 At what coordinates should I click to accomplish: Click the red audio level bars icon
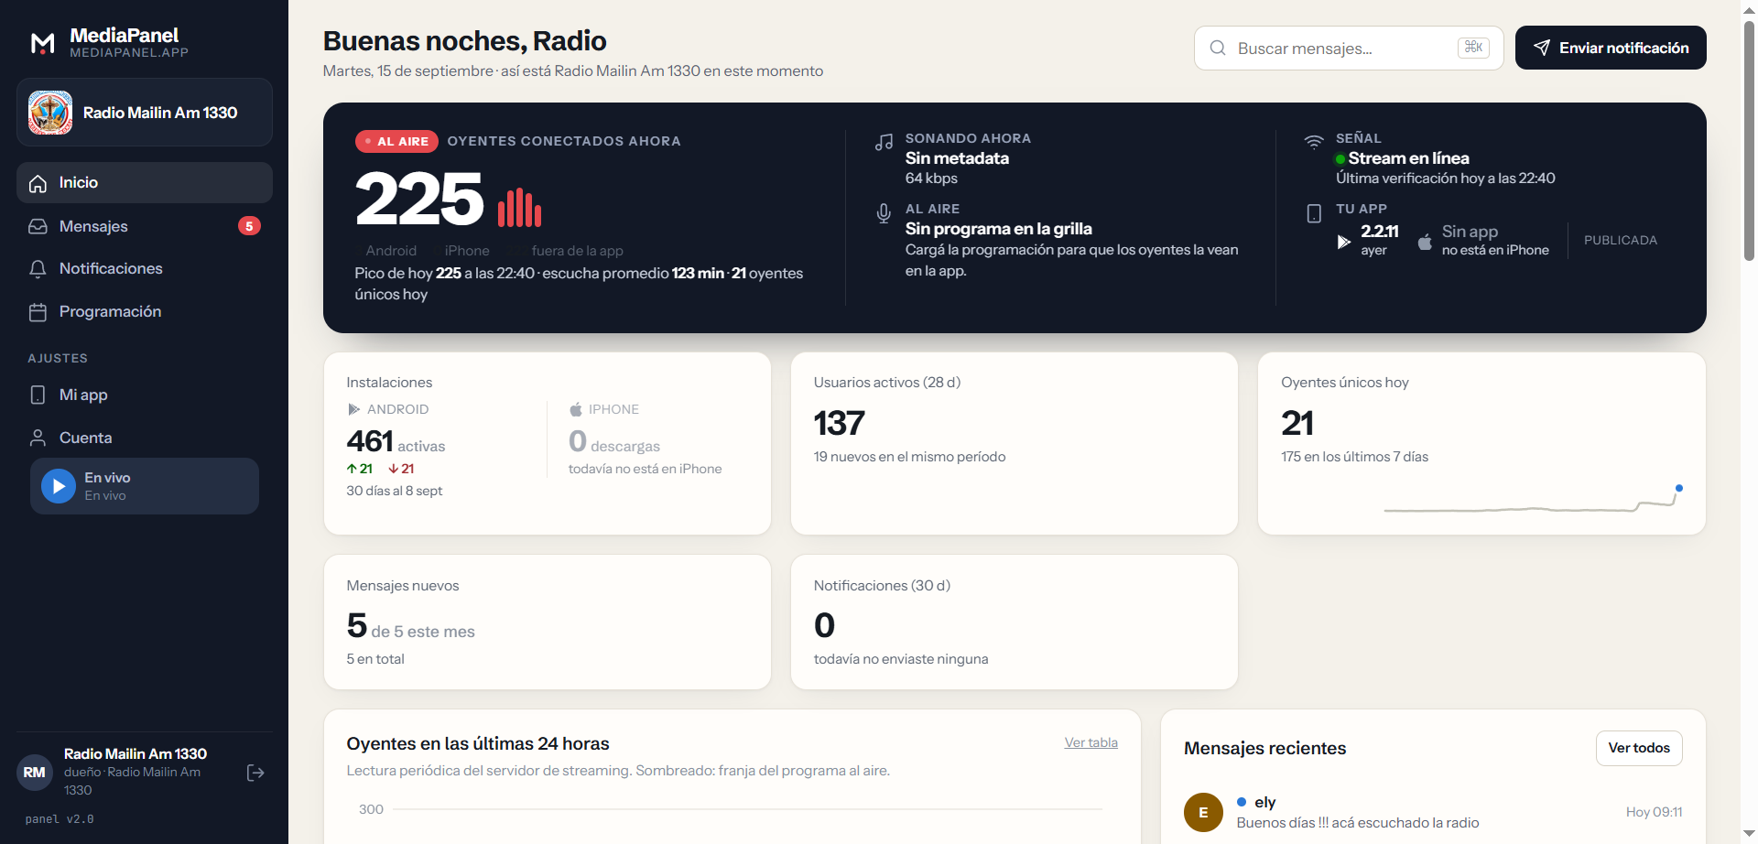coord(519,207)
